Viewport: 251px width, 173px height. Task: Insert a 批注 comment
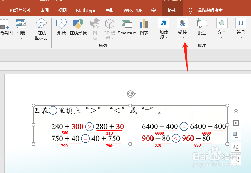click(202, 27)
